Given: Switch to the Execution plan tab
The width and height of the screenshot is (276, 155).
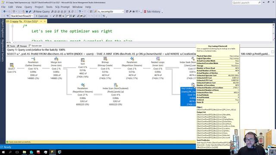Looking at the screenshot, I should coord(35,46).
